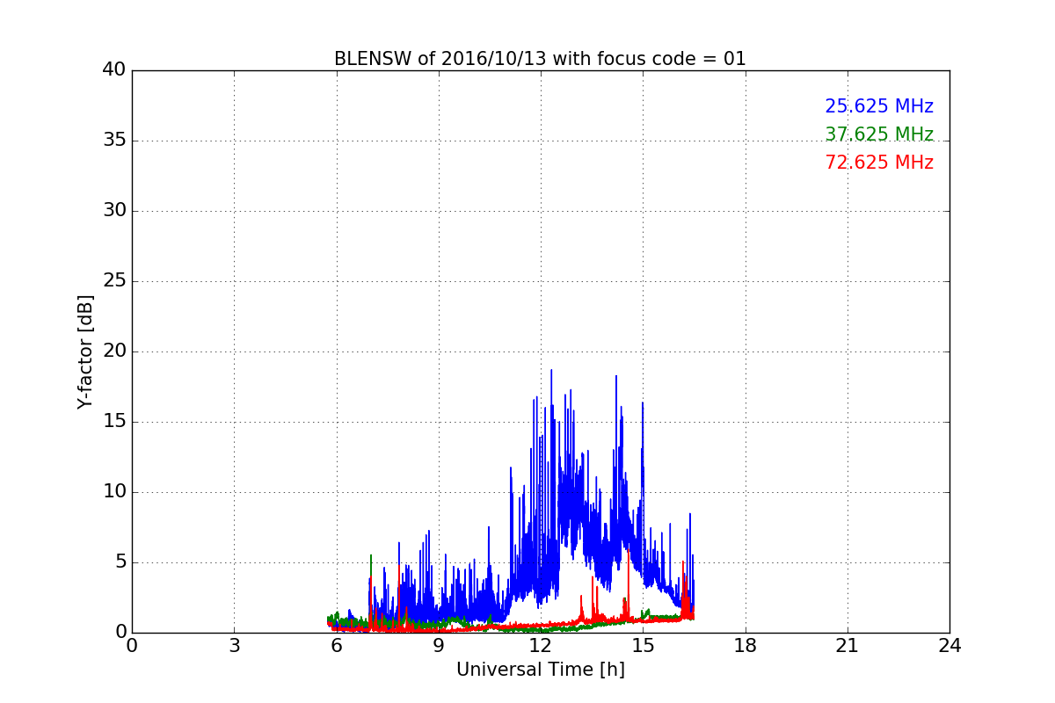Click x-axis tick label 9
The image size is (1055, 703).
tap(439, 646)
